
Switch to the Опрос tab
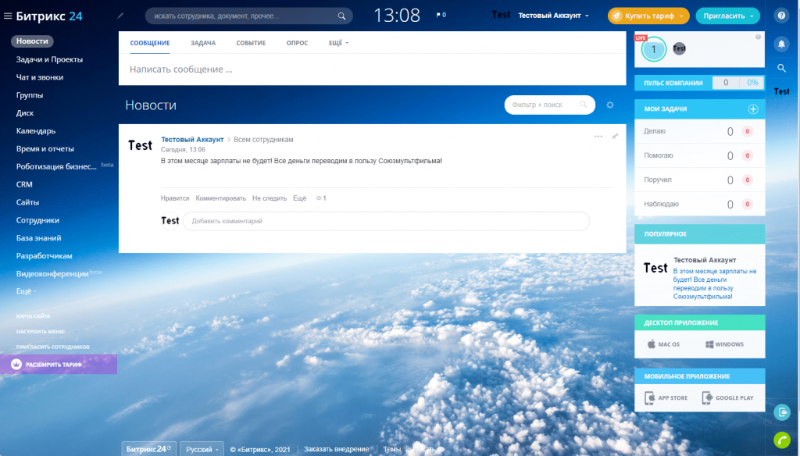pos(297,43)
